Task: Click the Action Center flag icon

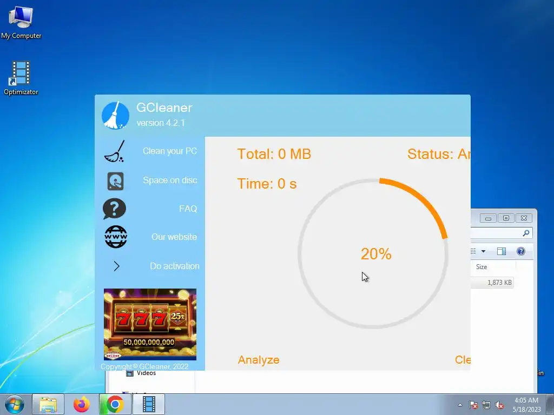Action: (x=473, y=405)
